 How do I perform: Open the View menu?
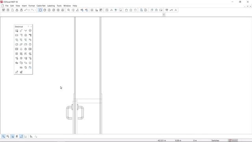(x=18, y=6)
